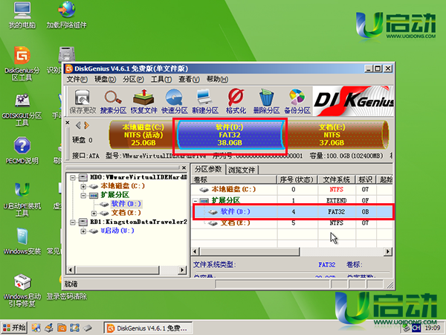Click the 新建分区 new partition icon
The width and height of the screenshot is (446, 335).
(205, 101)
